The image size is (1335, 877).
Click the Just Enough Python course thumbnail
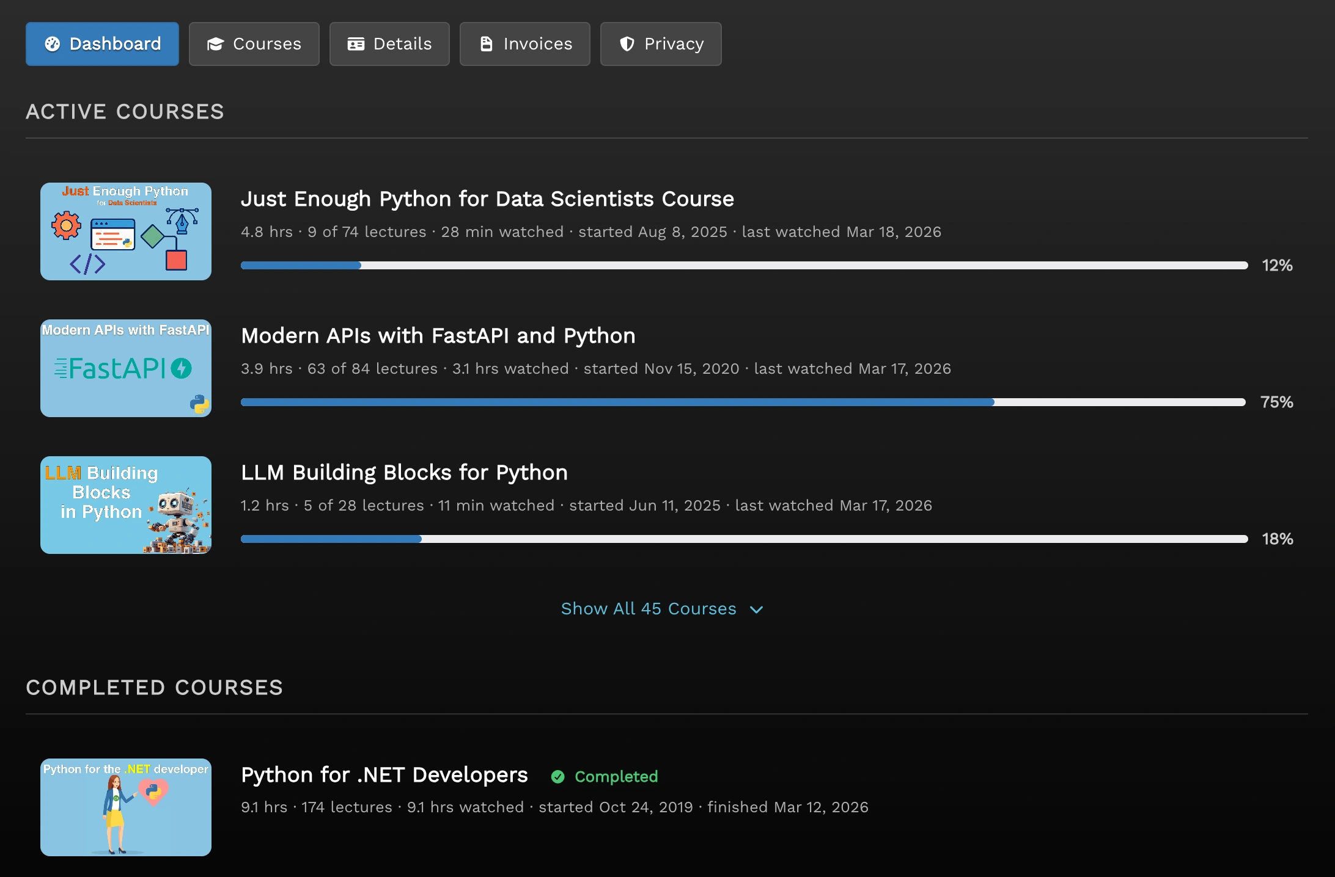(125, 231)
